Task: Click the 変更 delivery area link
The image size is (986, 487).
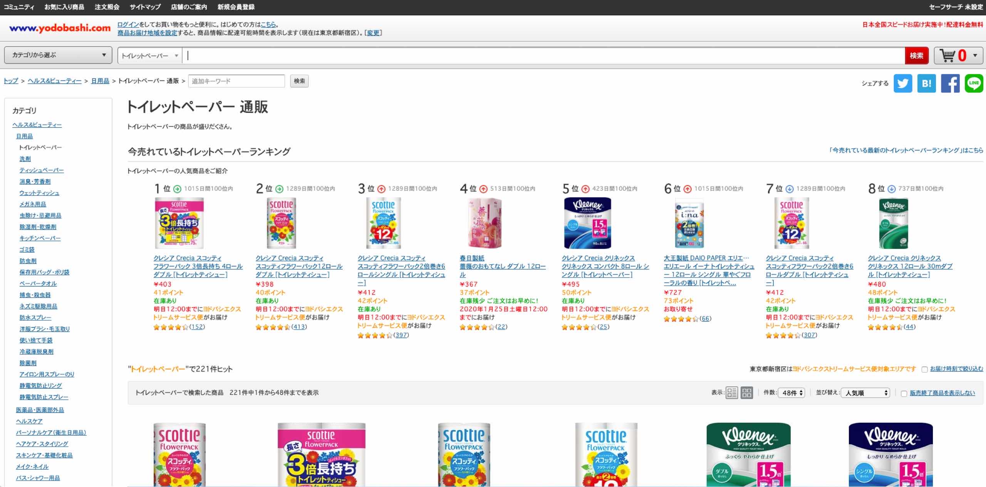Action: 373,33
